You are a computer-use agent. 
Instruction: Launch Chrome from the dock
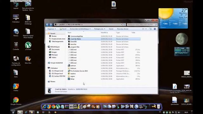53,107
